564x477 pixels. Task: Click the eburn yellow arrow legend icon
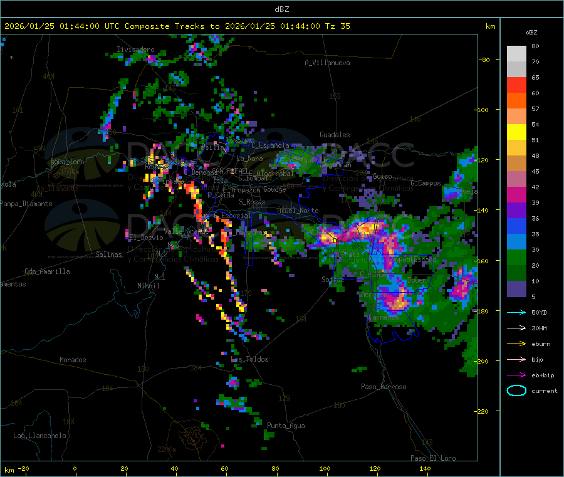516,343
